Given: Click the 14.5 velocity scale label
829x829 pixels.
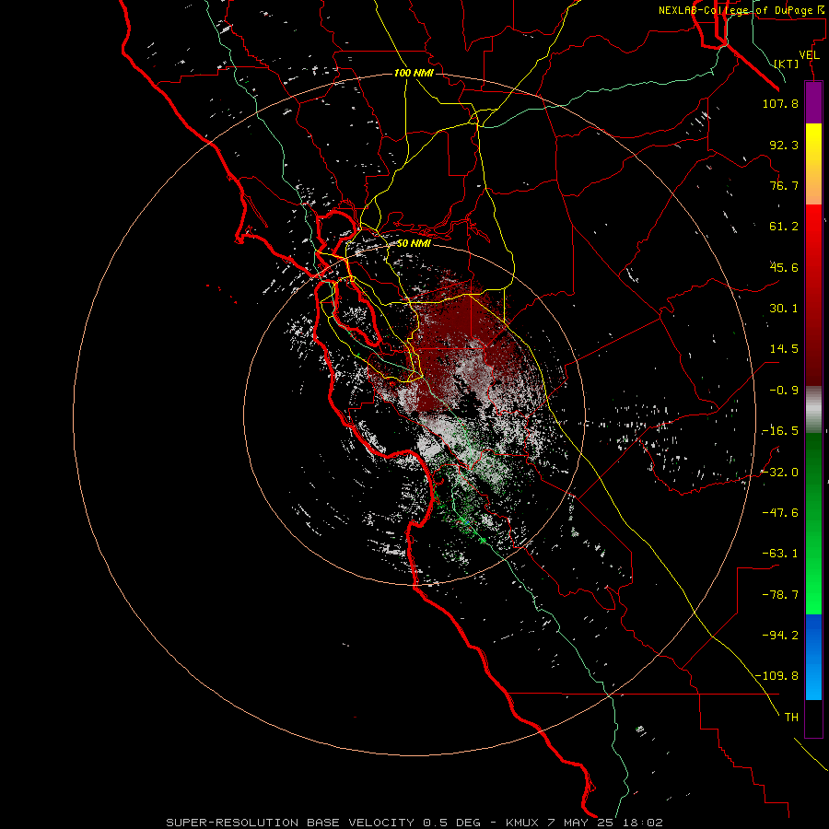Looking at the screenshot, I should point(784,349).
